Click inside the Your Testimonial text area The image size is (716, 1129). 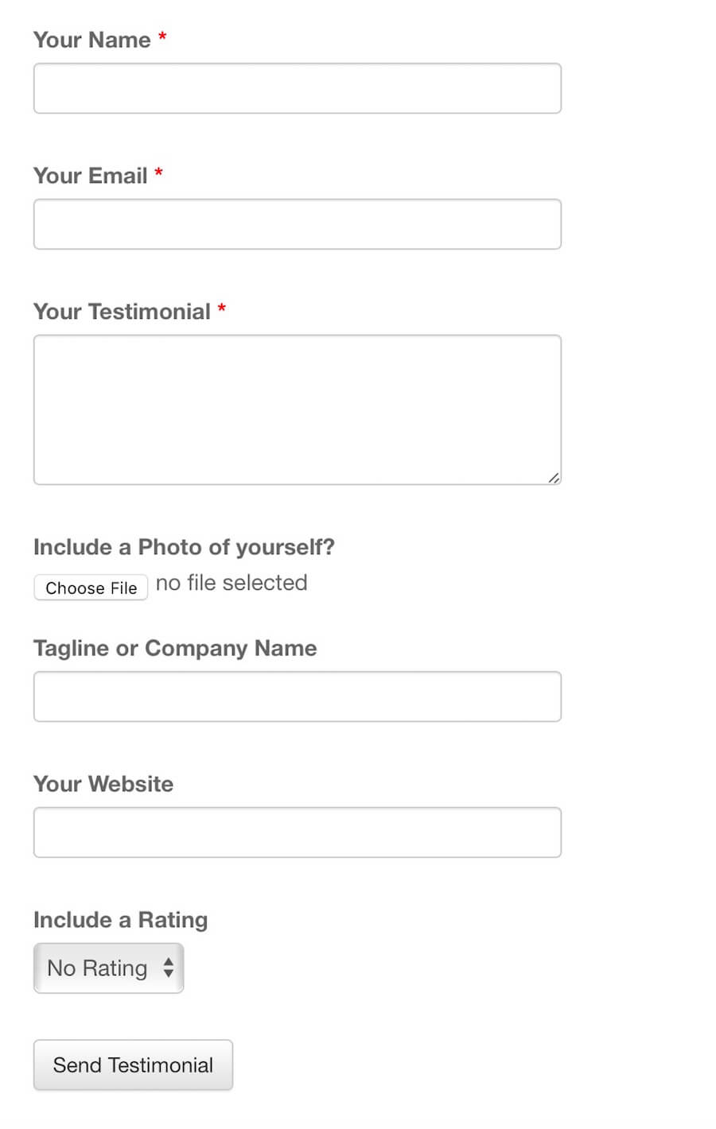coord(297,409)
